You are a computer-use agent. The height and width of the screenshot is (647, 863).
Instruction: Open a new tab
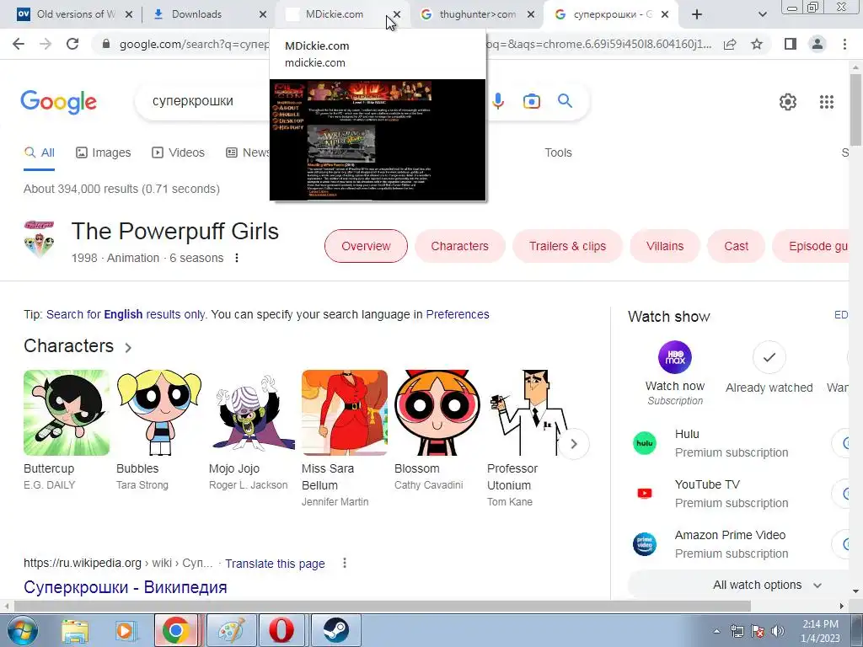point(696,15)
